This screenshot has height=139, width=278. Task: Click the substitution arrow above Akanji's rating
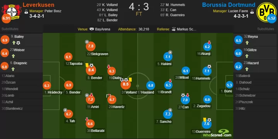(209, 42)
